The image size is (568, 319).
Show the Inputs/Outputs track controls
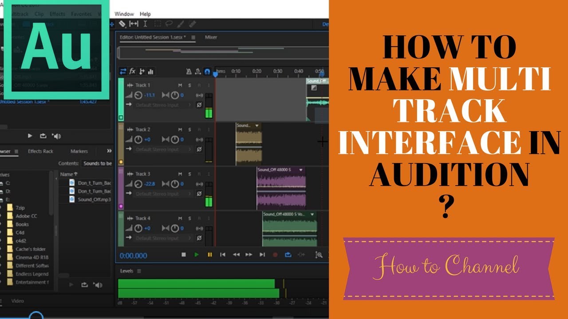123,71
